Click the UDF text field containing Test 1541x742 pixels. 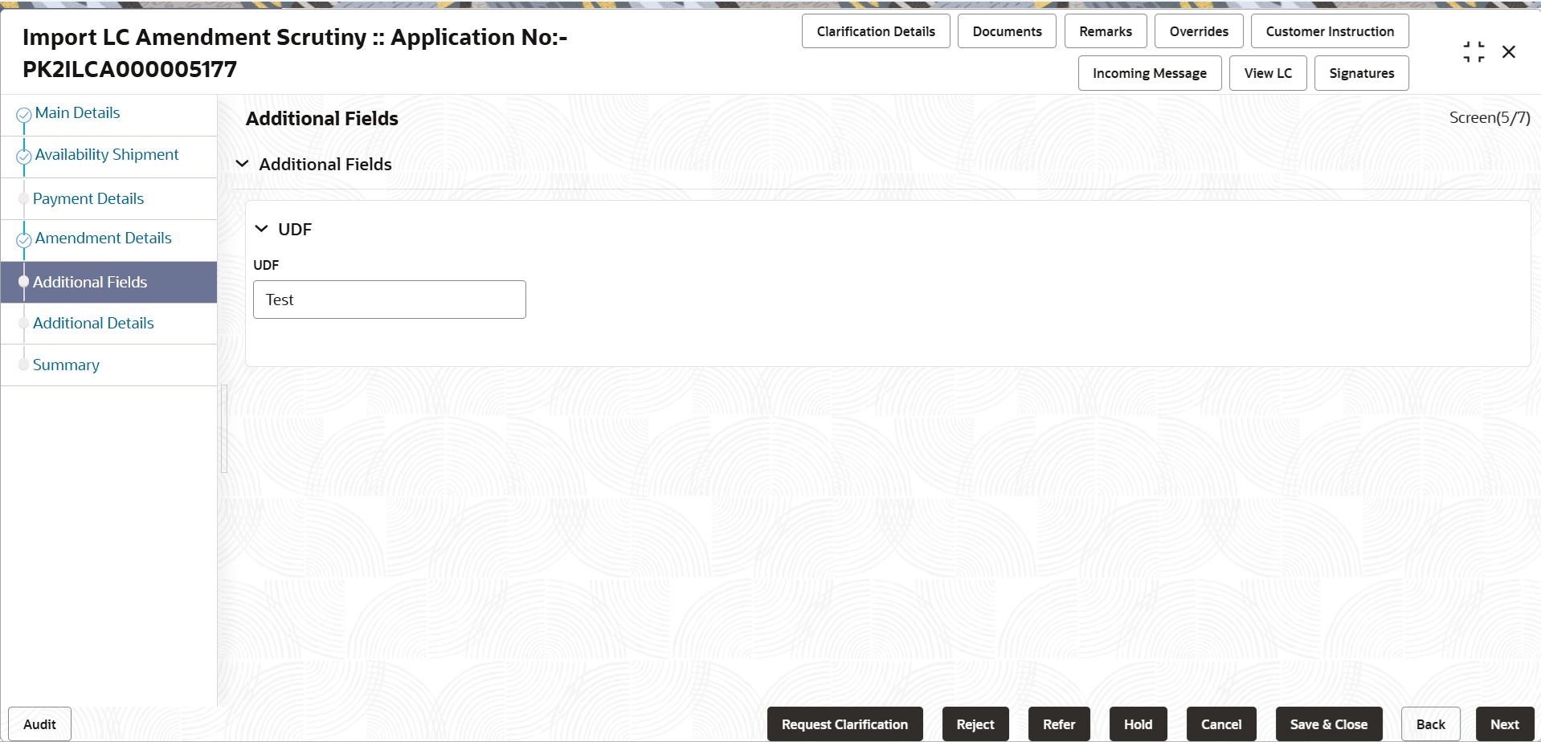pos(389,299)
